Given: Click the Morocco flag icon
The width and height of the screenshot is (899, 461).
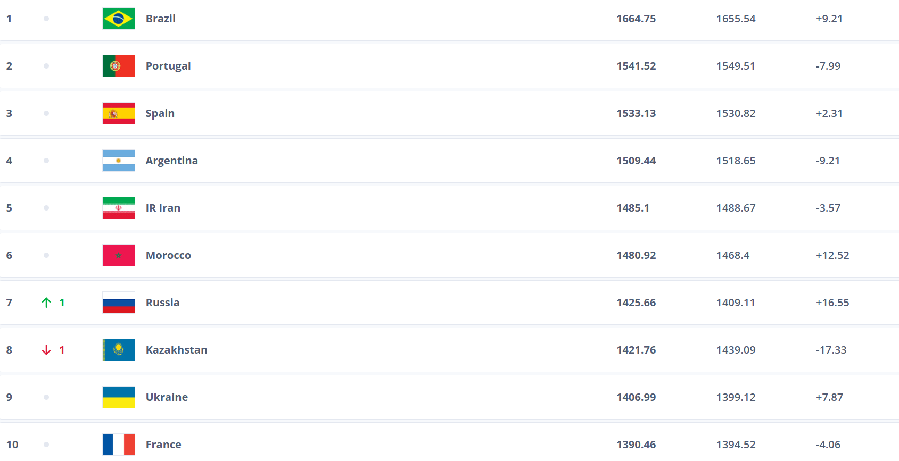Looking at the screenshot, I should click(118, 255).
